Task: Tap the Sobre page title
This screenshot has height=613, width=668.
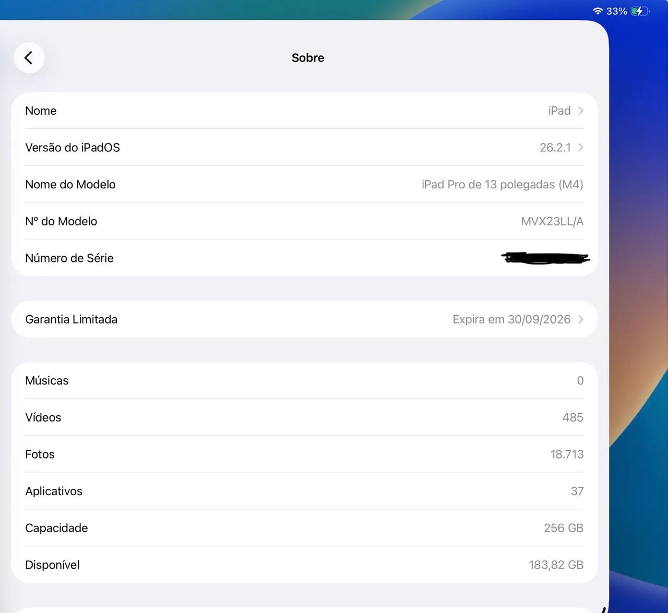Action: coord(308,58)
